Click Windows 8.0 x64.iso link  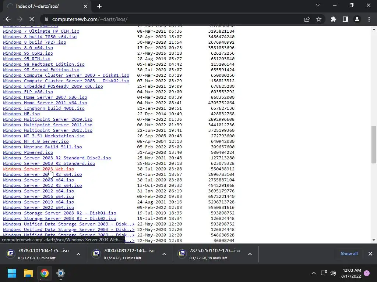point(28,48)
